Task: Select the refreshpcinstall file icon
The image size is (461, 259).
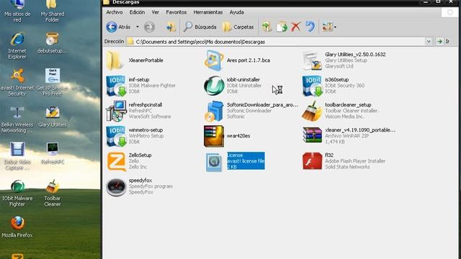Action: (116, 111)
